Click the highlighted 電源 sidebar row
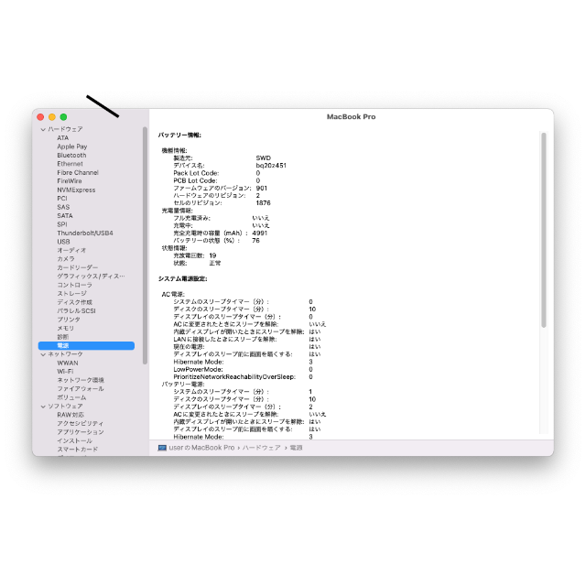The width and height of the screenshot is (586, 586). click(86, 346)
